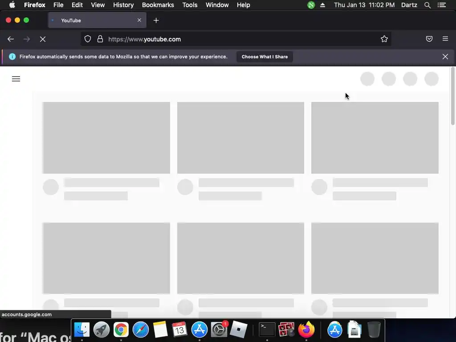This screenshot has height=342, width=456.
Task: Save page to Pocket
Action: pos(429,39)
